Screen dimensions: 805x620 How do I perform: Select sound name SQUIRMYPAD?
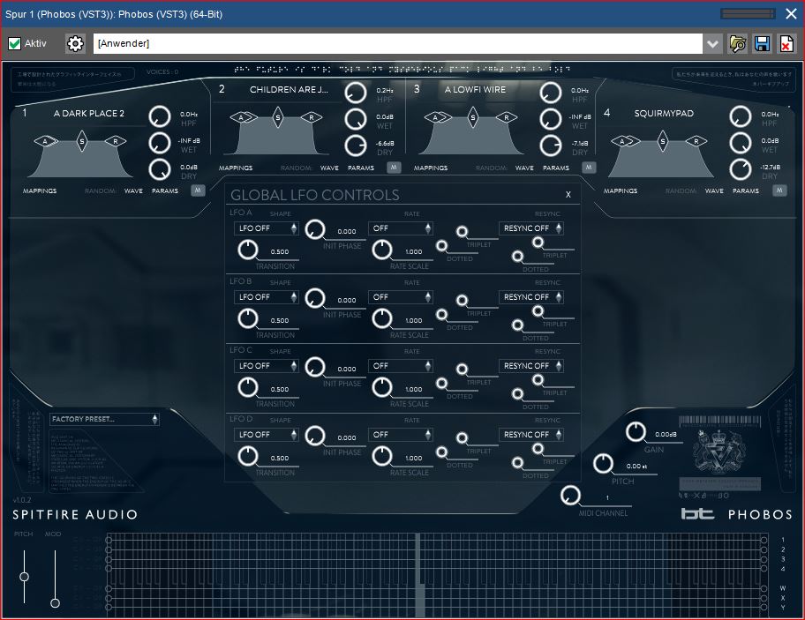[664, 114]
